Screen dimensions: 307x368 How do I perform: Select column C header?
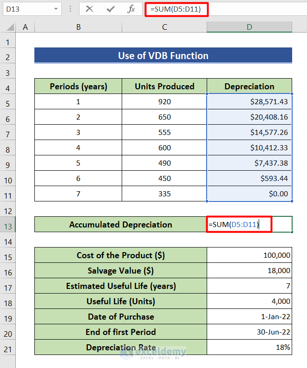164,27
